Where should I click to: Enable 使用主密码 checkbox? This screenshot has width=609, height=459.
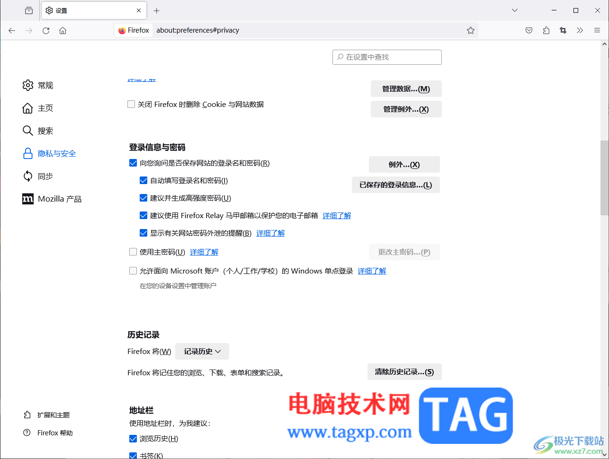[133, 252]
